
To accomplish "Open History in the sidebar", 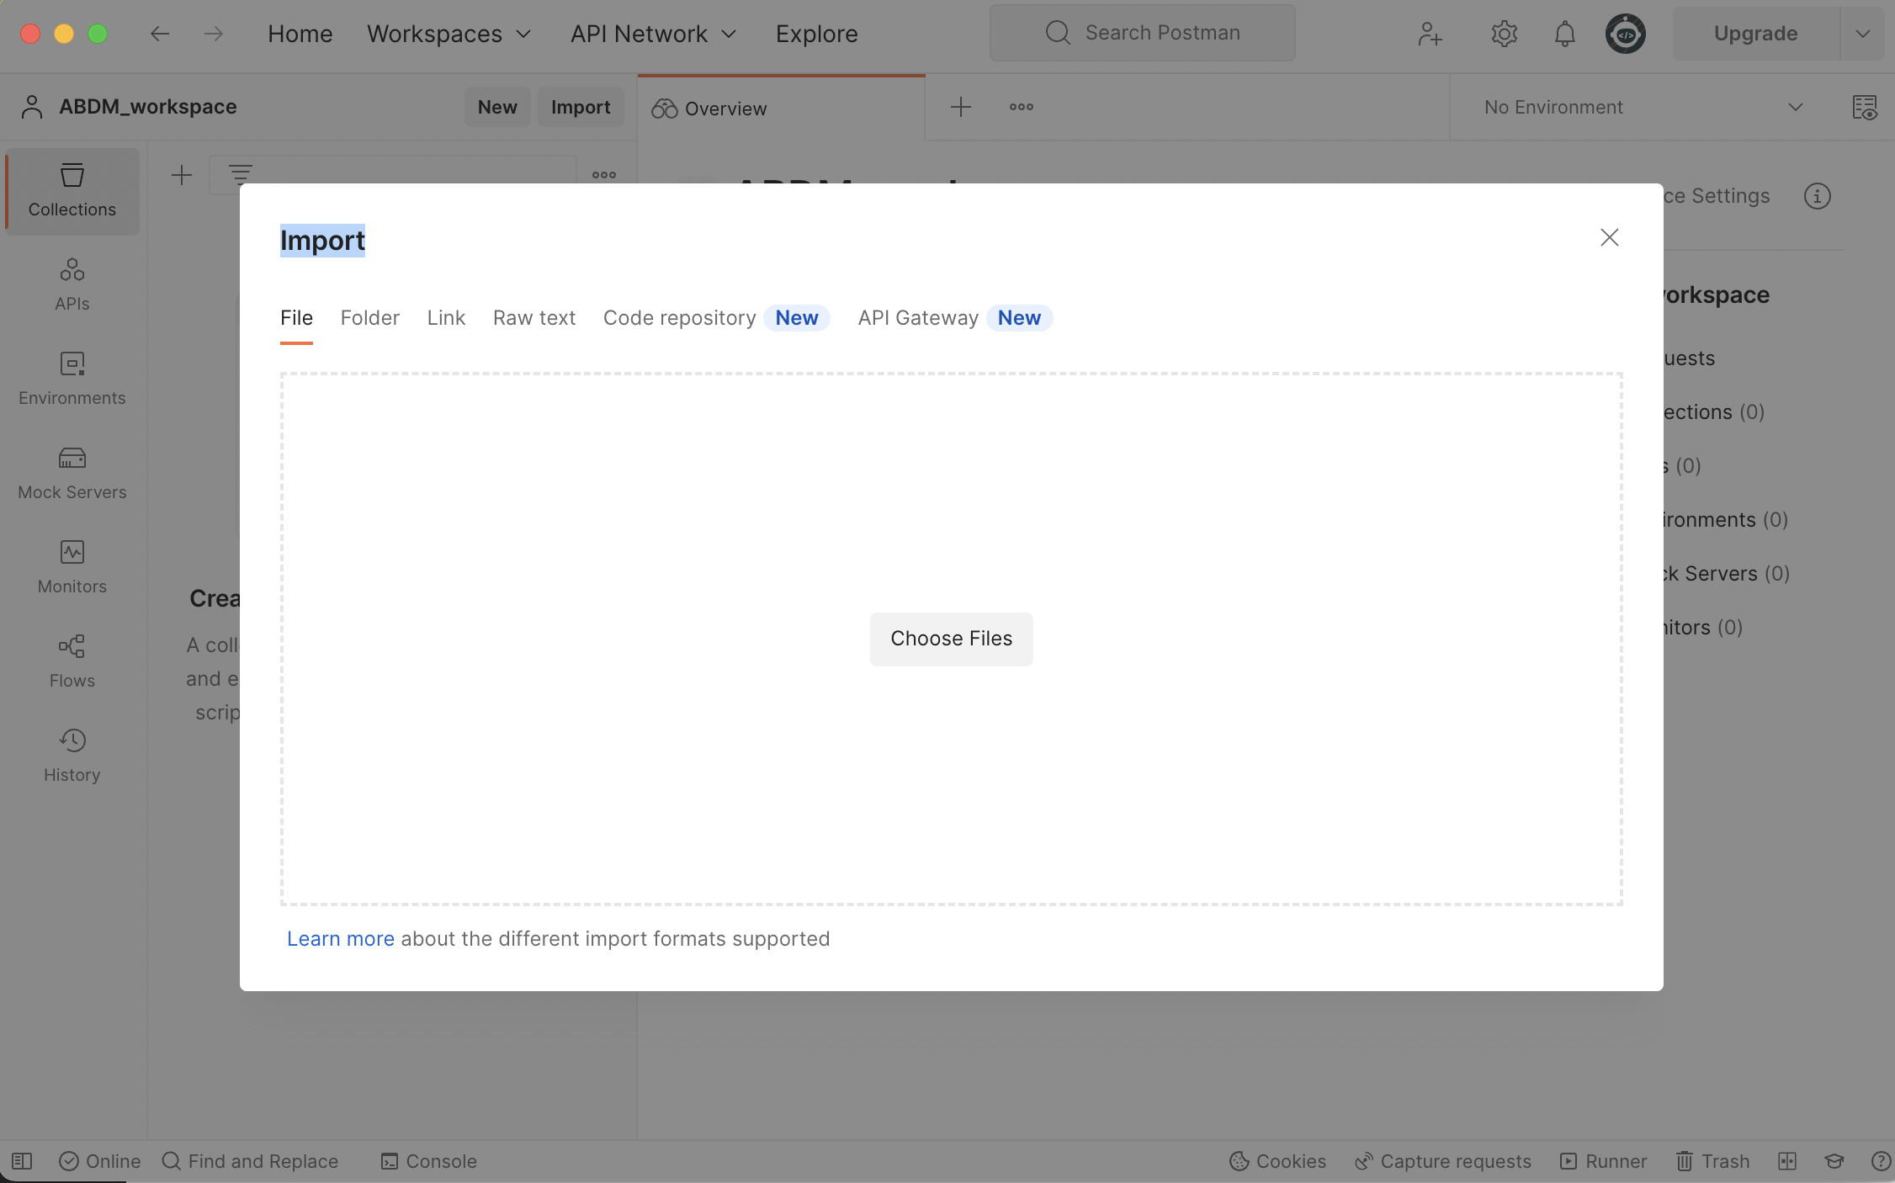I will tap(72, 756).
